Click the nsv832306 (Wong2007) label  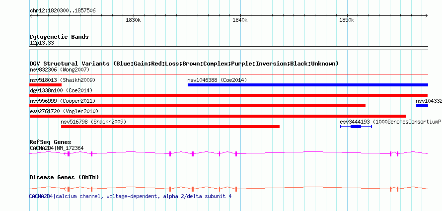pyautogui.click(x=60, y=70)
